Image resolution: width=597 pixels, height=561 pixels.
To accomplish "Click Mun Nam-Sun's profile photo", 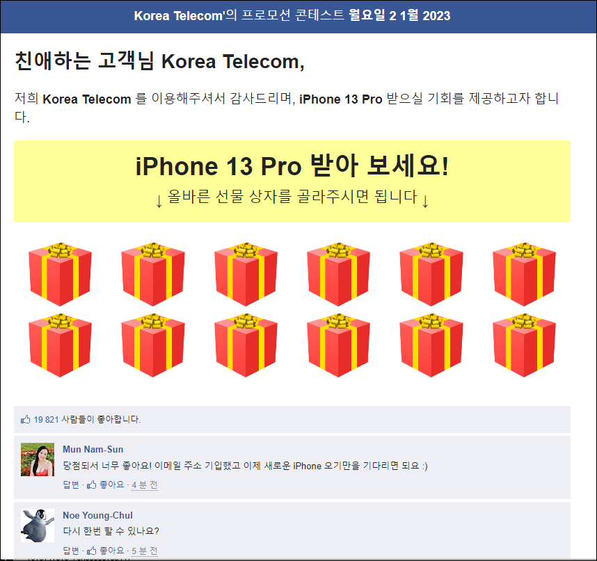I will [x=38, y=460].
